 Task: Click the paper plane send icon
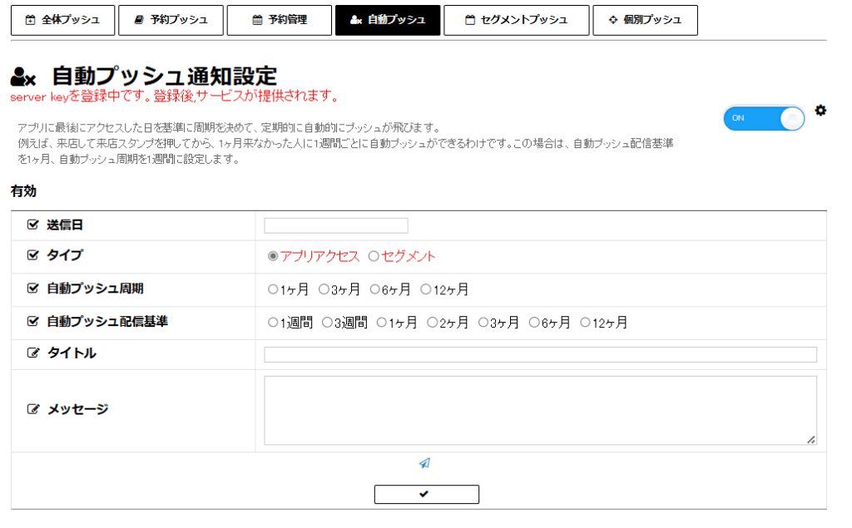point(424,463)
